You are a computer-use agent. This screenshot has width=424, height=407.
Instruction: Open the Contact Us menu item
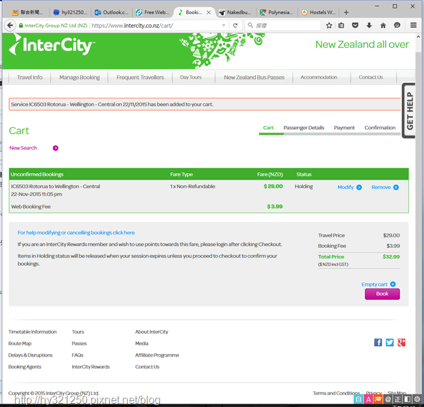pos(371,78)
